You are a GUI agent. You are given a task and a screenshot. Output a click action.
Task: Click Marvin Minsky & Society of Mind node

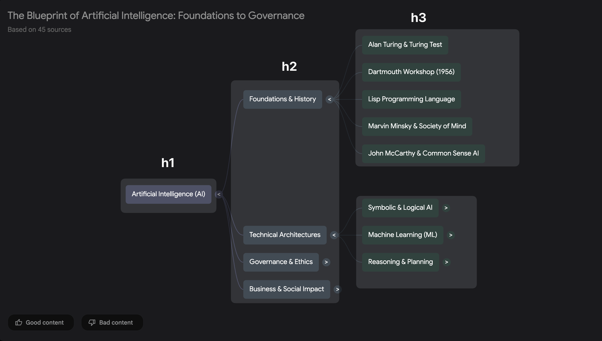click(x=417, y=126)
